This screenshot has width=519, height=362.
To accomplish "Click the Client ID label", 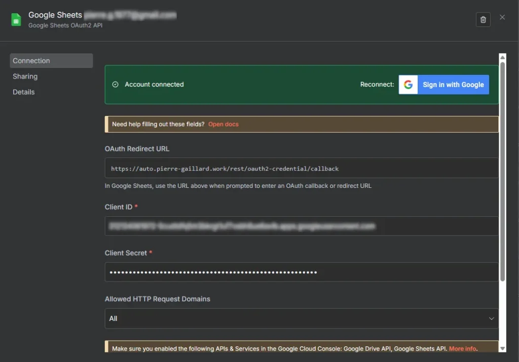I will click(119, 207).
